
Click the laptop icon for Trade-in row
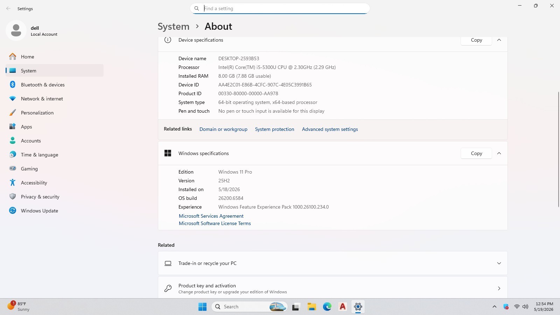coord(168,263)
